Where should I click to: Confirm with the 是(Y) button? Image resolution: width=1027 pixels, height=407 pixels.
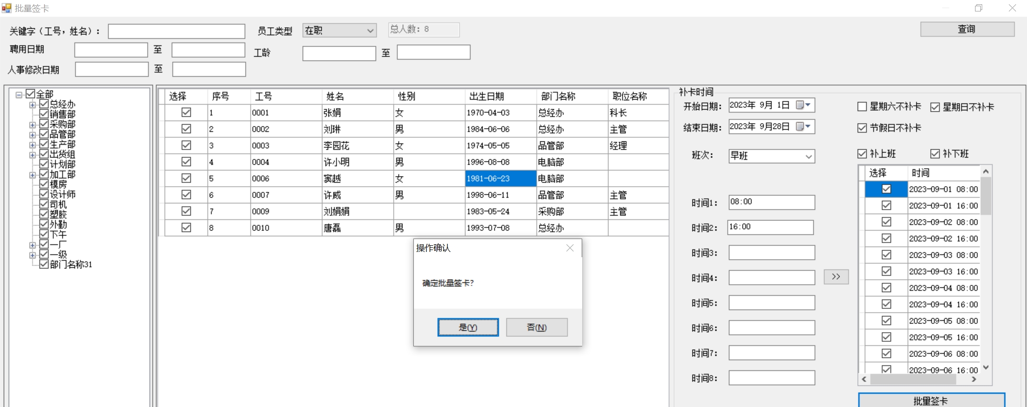pos(468,327)
